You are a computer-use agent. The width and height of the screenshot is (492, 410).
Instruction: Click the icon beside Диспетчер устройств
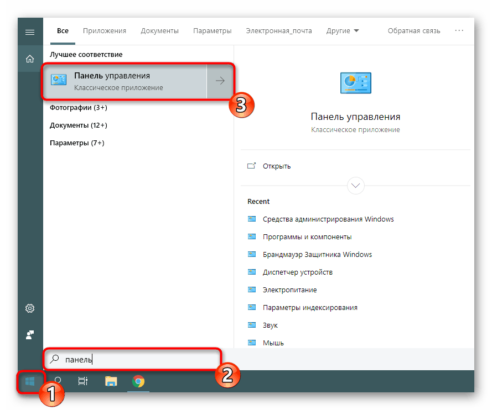[x=252, y=272]
